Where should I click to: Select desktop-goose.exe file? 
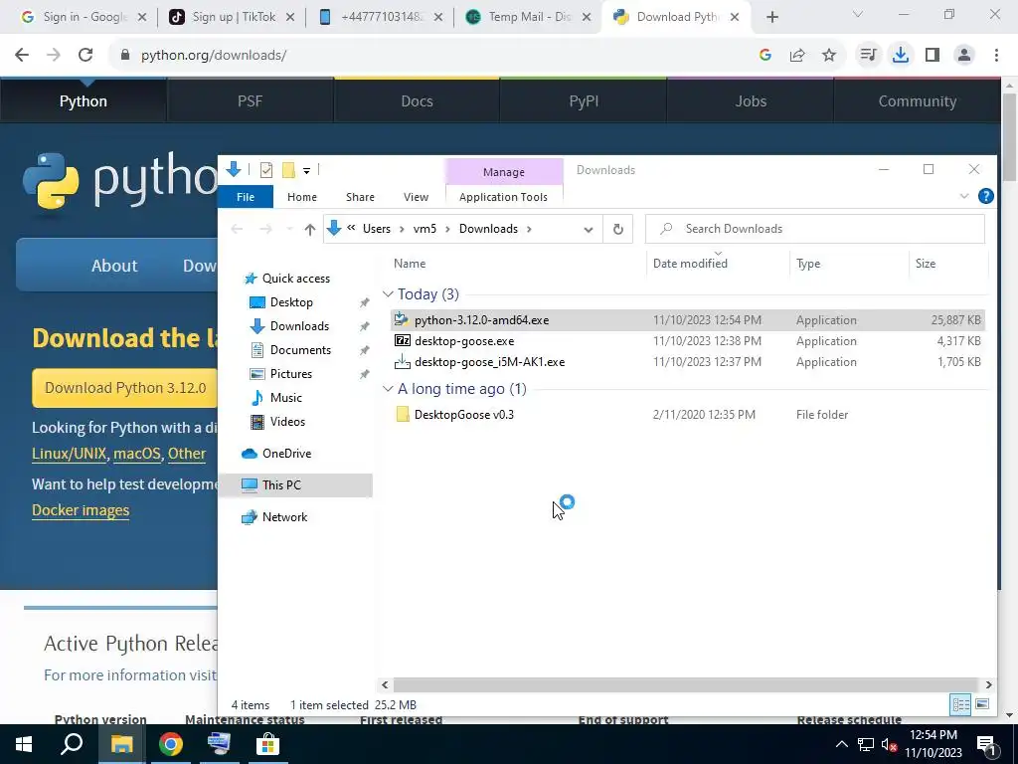(x=688, y=341)
